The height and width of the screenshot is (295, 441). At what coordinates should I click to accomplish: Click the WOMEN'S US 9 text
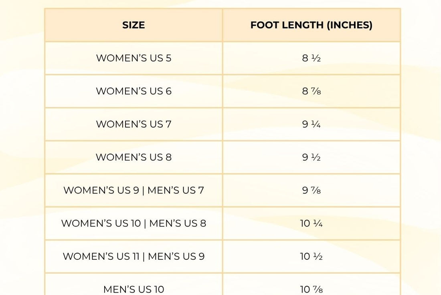coord(101,190)
